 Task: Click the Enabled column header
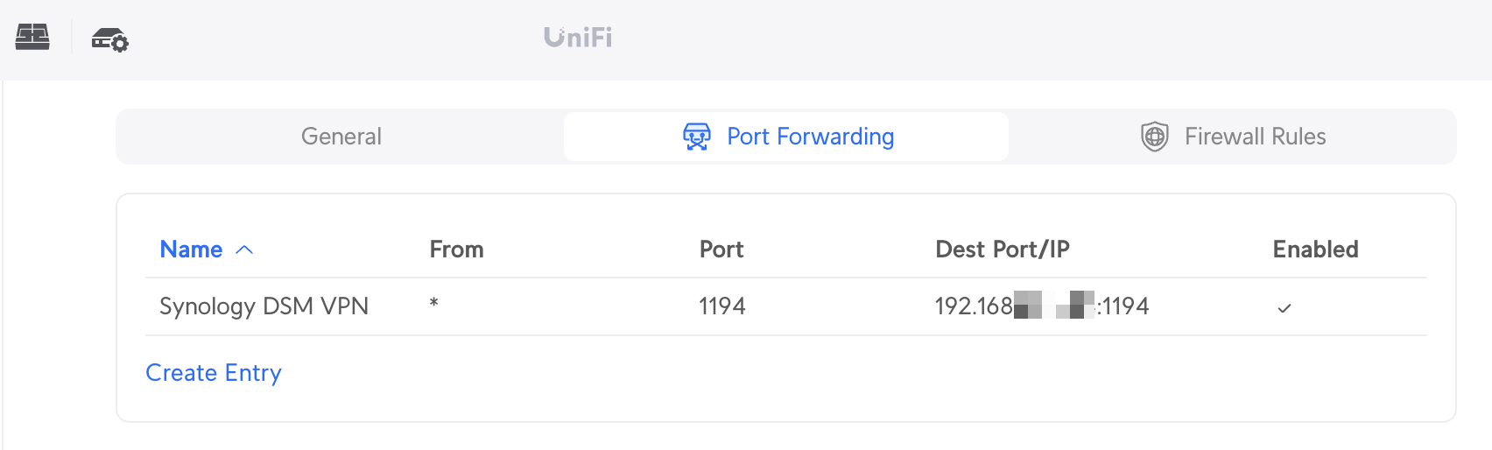(x=1315, y=250)
